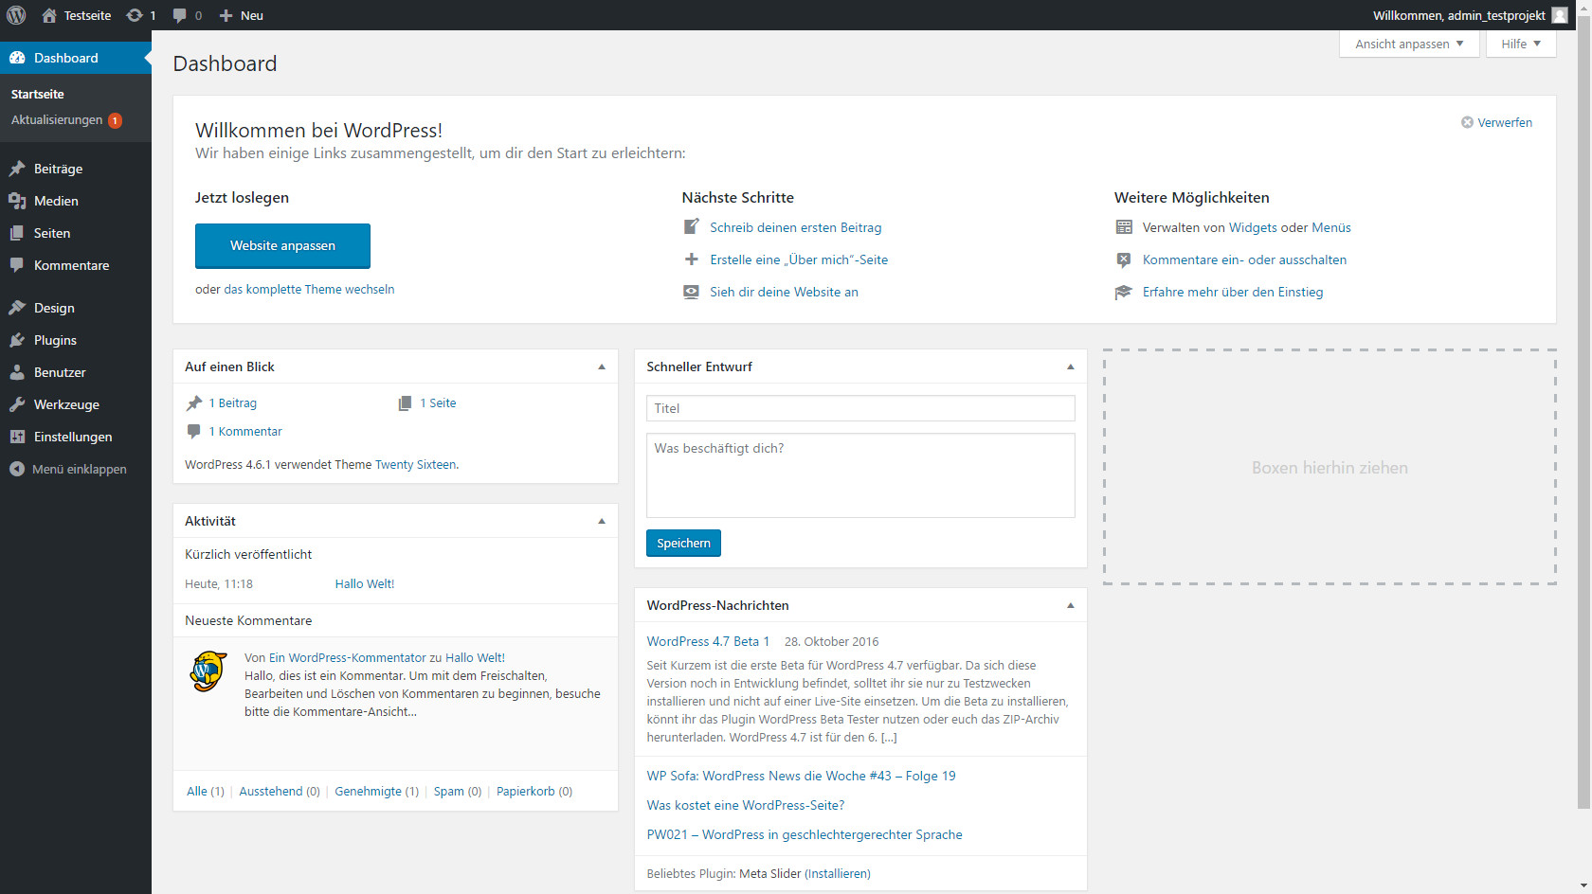This screenshot has height=894, width=1592.
Task: Open the WordPress 4.7 Beta 1 news
Action: [x=708, y=641]
